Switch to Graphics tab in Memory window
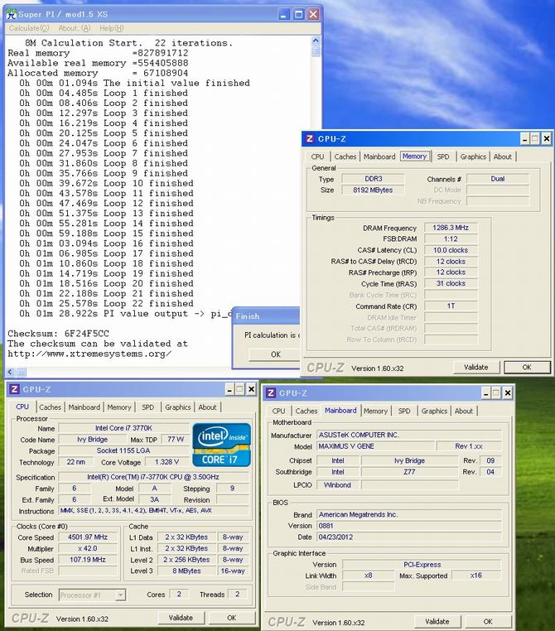Viewport: 555px width, 631px height. (473, 157)
